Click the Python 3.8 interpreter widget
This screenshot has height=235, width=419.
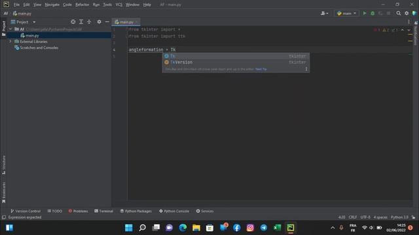[x=399, y=217]
